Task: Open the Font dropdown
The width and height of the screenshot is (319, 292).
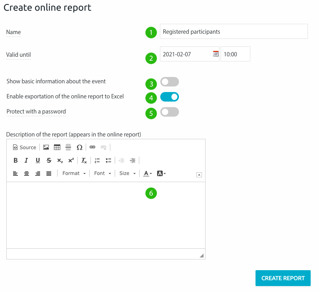Action: click(102, 173)
